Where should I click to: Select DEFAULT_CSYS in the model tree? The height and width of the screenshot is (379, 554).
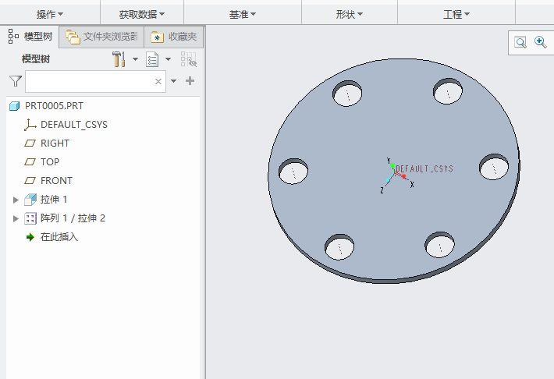point(73,124)
